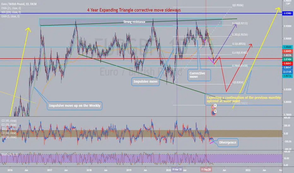This screenshot has height=173, width=294.
Task: Select the 'EMA (5, close, 0)' indicator legend
Action: (10, 16)
